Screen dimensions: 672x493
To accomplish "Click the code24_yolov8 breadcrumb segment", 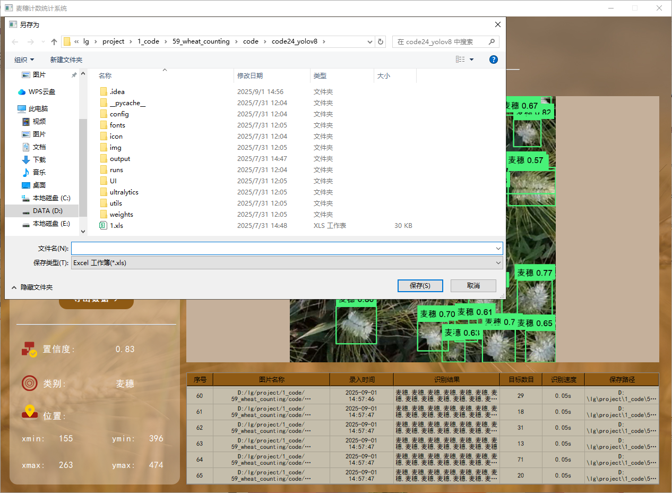I will coord(295,41).
